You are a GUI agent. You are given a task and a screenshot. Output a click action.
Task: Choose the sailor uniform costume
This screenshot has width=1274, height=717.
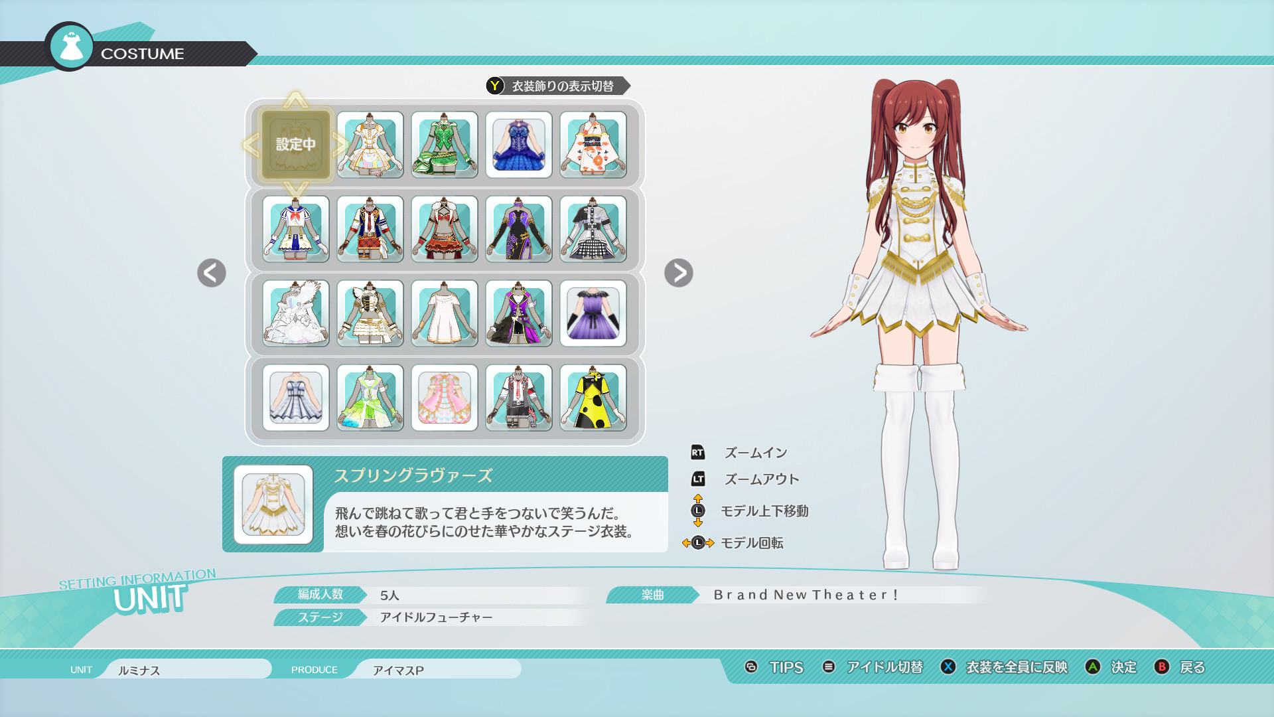tap(296, 229)
